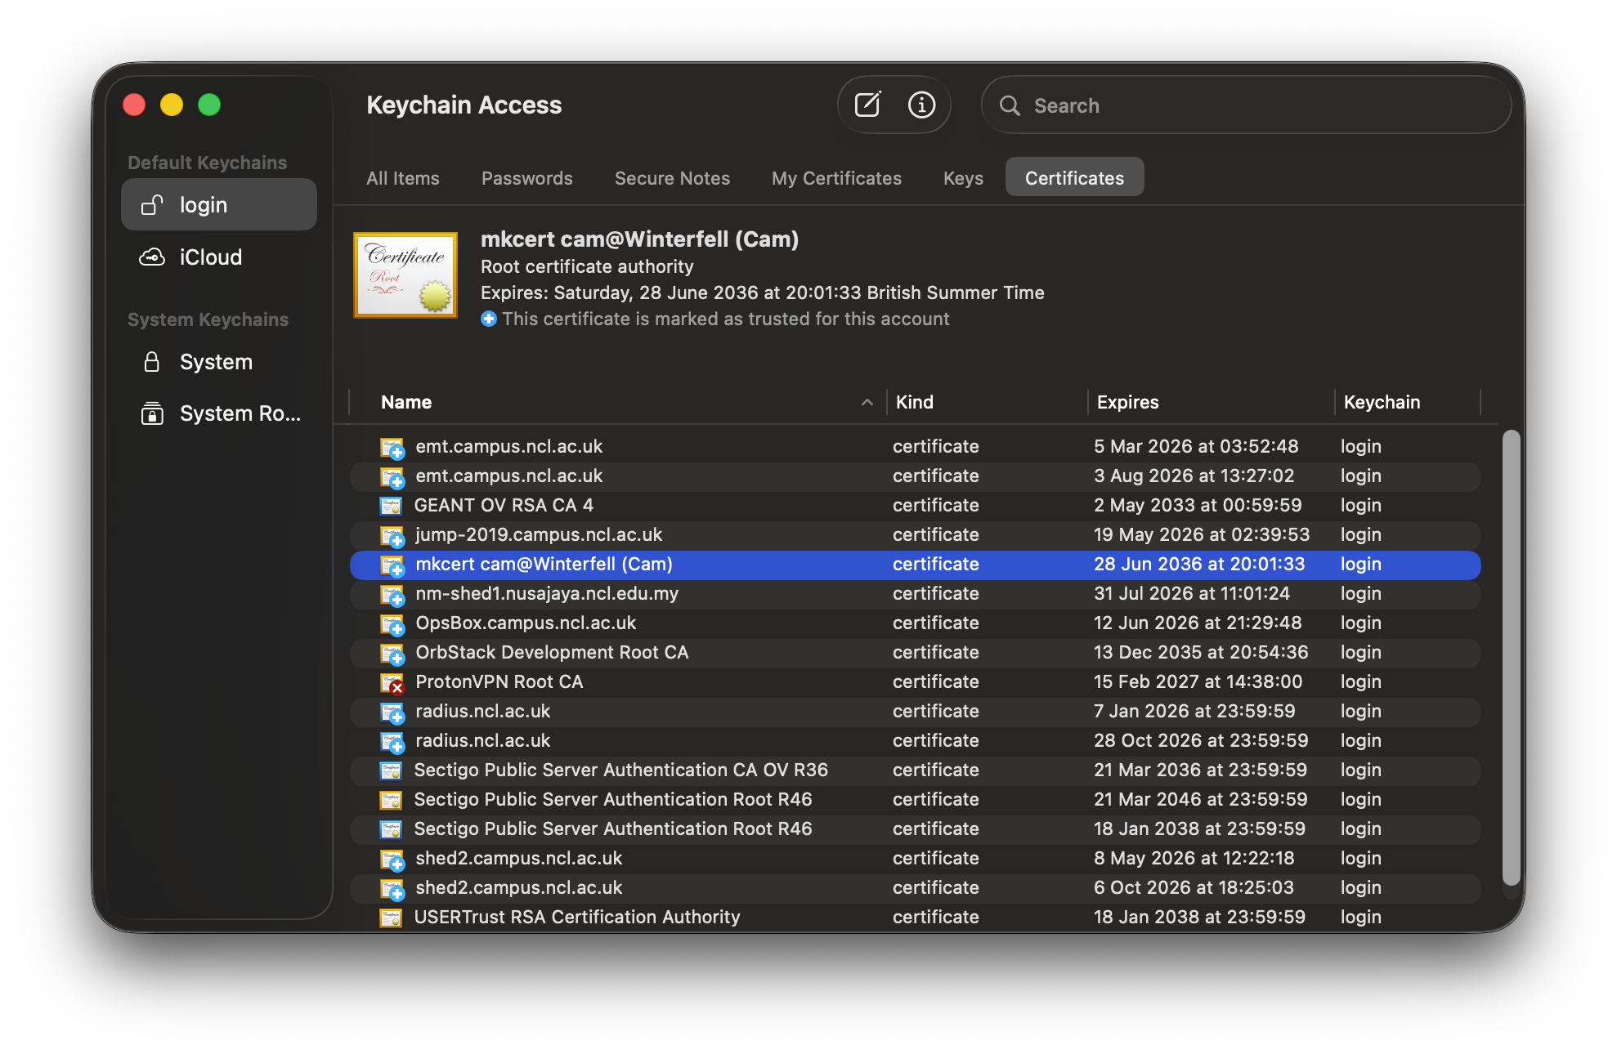Click the 'Root certificate authority' detail text
Viewport: 1617px width, 1054px height.
pos(587,267)
